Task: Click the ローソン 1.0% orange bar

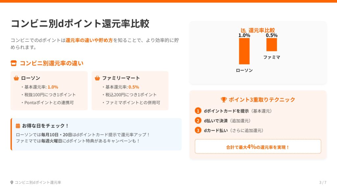Action: [x=244, y=51]
